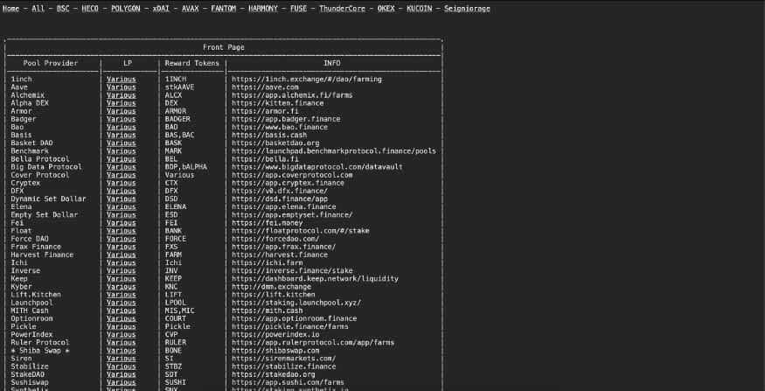The height and width of the screenshot is (391, 765).
Task: Click the Various link for 1inch
Action: point(121,80)
